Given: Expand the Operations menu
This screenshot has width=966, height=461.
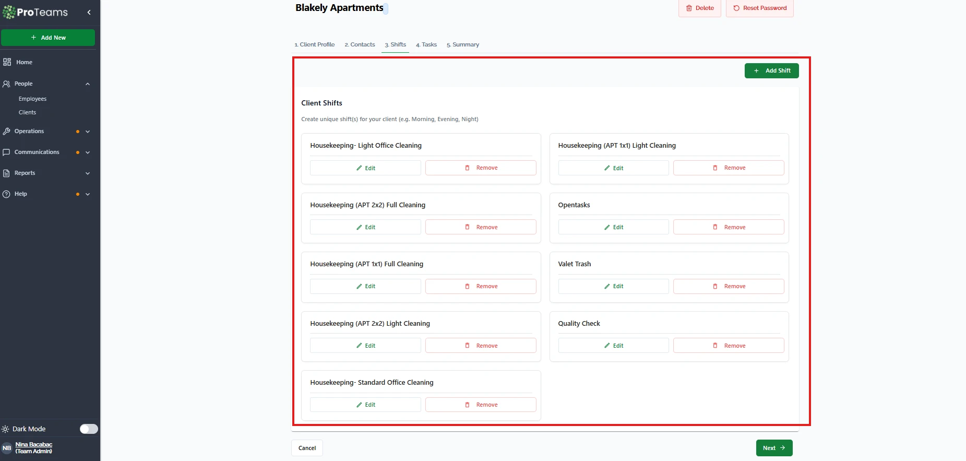Looking at the screenshot, I should [x=88, y=132].
